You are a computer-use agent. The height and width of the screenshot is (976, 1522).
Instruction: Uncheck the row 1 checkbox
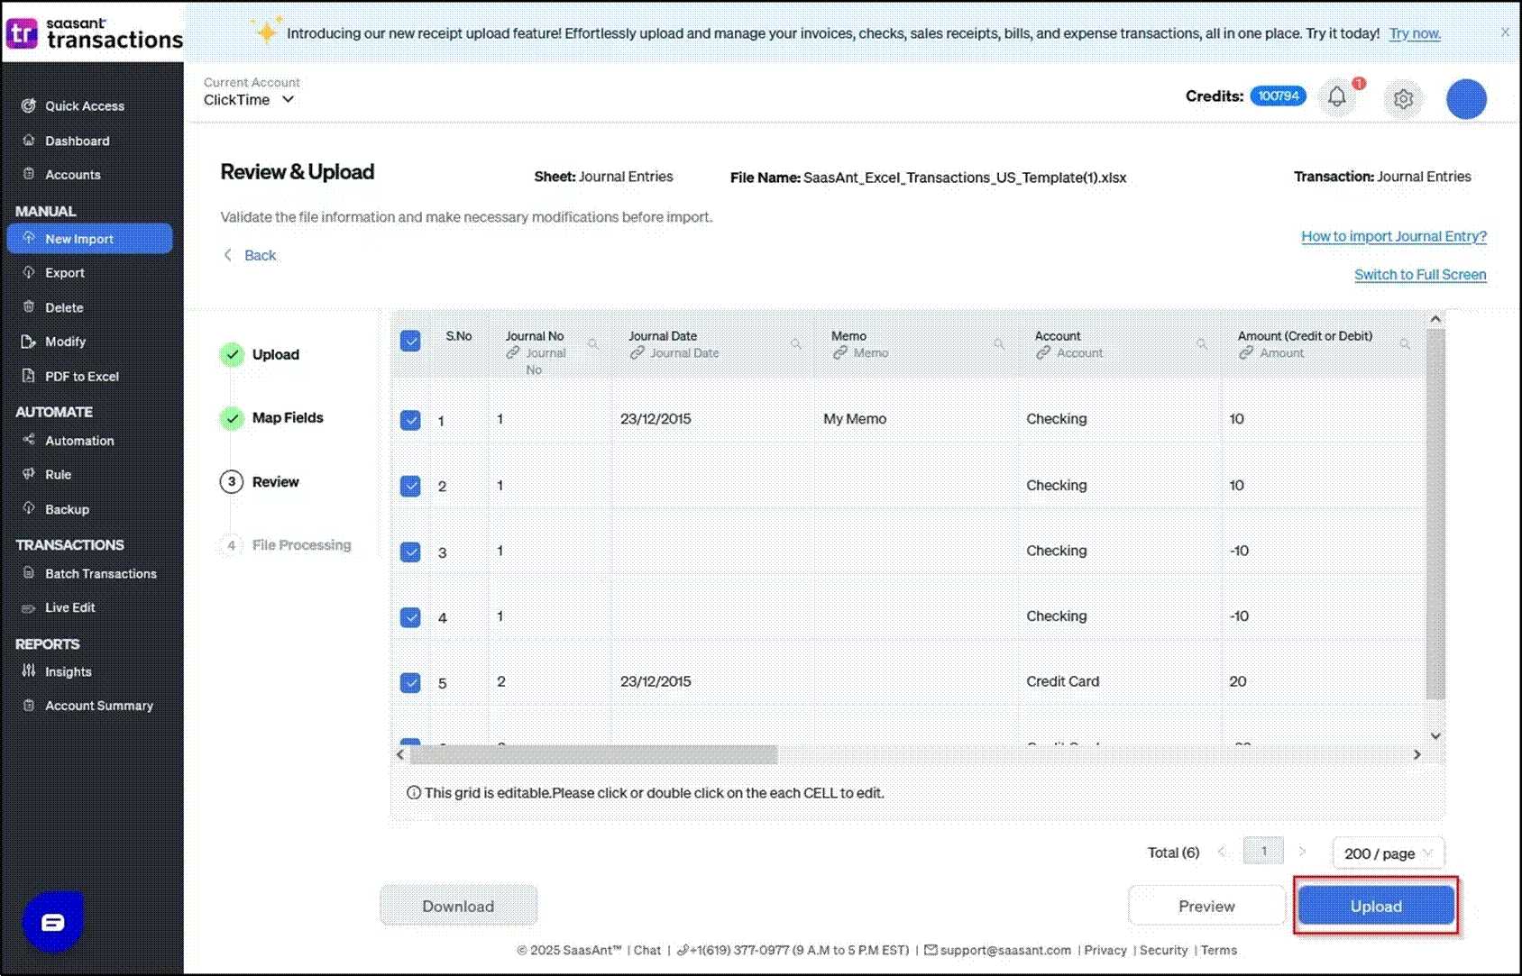tap(410, 420)
